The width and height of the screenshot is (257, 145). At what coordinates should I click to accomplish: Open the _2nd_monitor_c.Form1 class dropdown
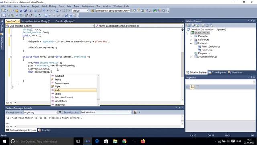(x=93, y=26)
